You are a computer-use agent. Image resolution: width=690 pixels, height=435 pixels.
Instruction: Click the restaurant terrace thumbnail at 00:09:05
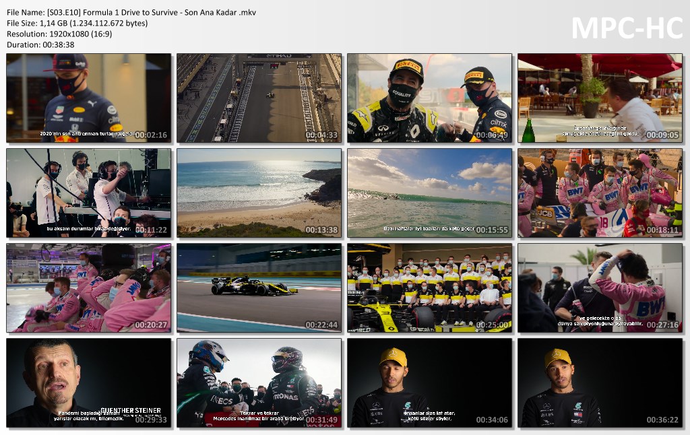pyautogui.click(x=600, y=98)
